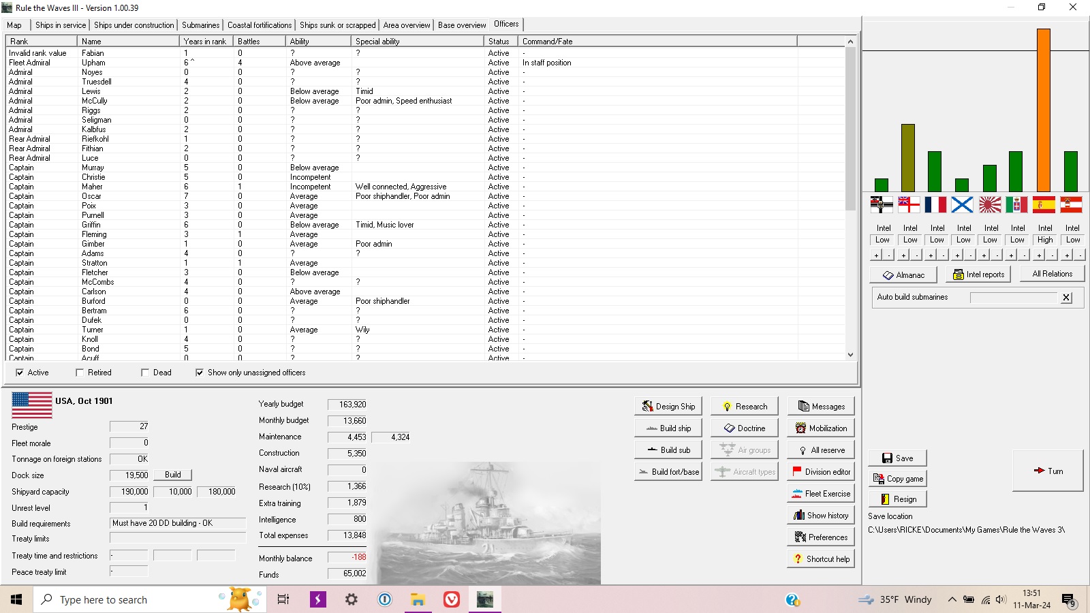The width and height of the screenshot is (1090, 613).
Task: Switch to the Area overview tab
Action: click(x=407, y=25)
